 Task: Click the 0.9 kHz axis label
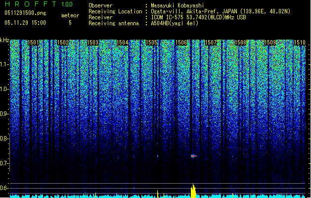pos(4,114)
